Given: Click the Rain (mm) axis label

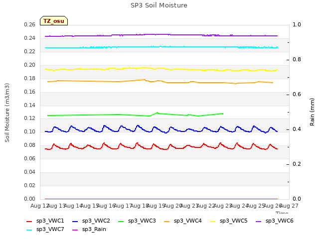Looking at the screenshot, I should pos(312,112).
